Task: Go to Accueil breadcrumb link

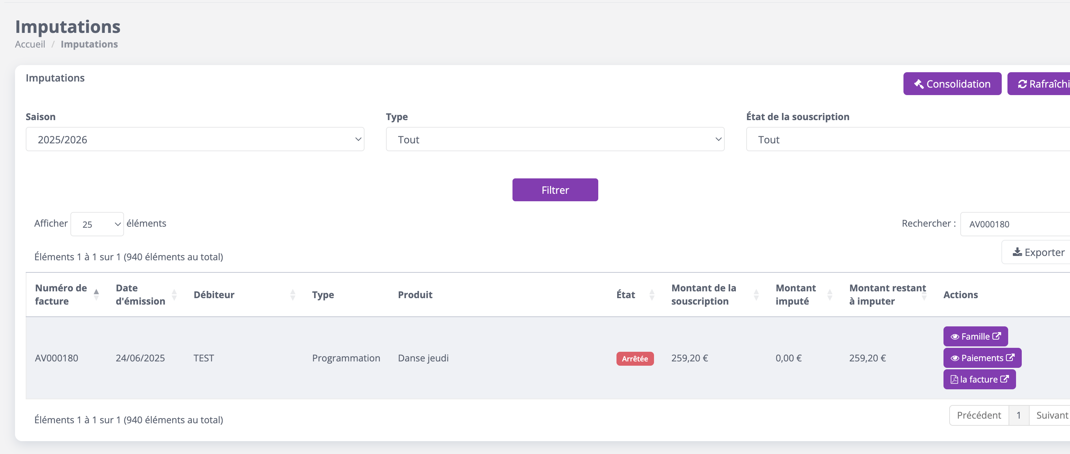Action: coord(30,44)
